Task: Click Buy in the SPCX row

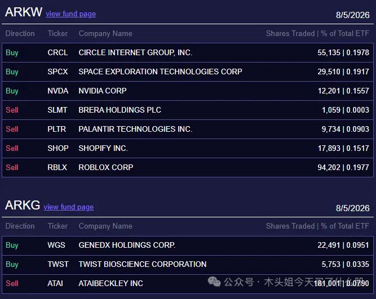Action: click(x=12, y=72)
